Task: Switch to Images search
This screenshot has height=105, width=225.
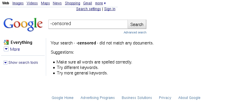Action: pos(18,3)
